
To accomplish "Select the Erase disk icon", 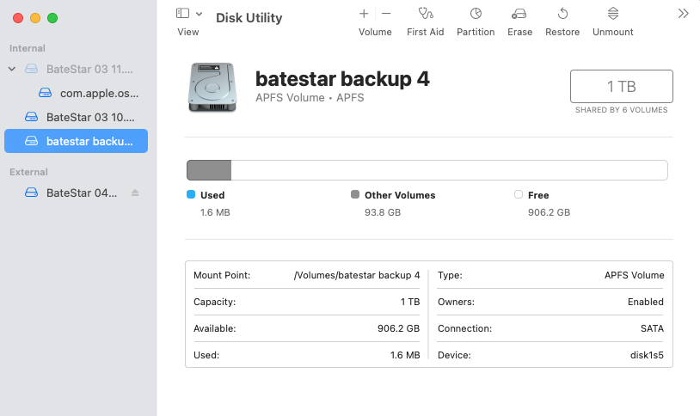I will pyautogui.click(x=519, y=14).
